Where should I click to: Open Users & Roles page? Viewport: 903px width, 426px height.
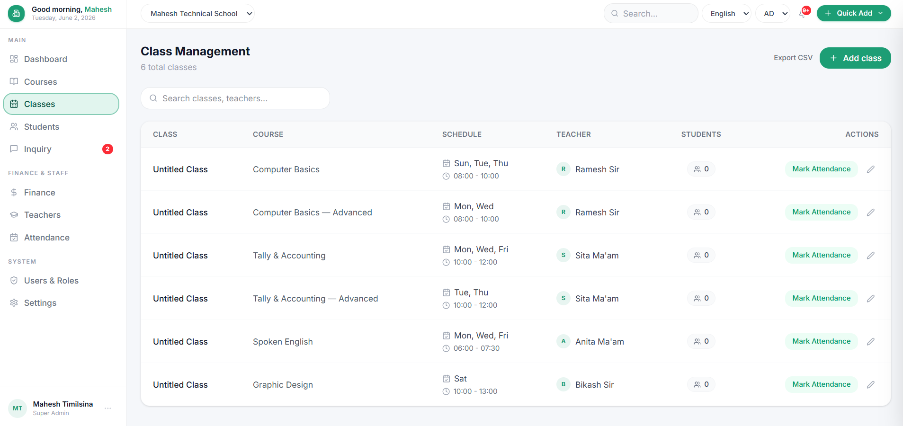61,281
